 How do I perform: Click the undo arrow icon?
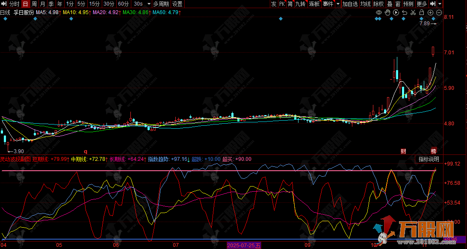404,12
